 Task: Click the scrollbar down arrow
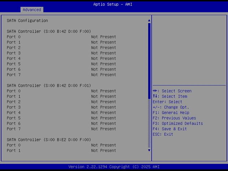(149, 150)
